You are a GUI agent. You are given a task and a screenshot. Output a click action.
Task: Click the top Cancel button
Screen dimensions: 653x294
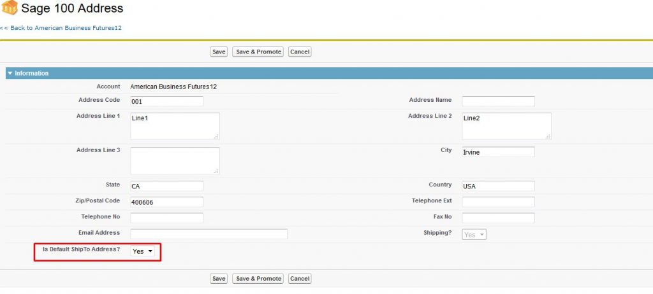[x=300, y=52]
